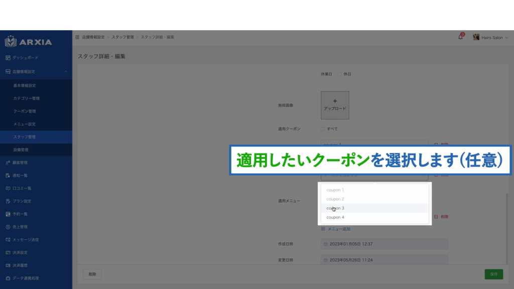Click the 顧客管理 sidebar icon

point(8,163)
